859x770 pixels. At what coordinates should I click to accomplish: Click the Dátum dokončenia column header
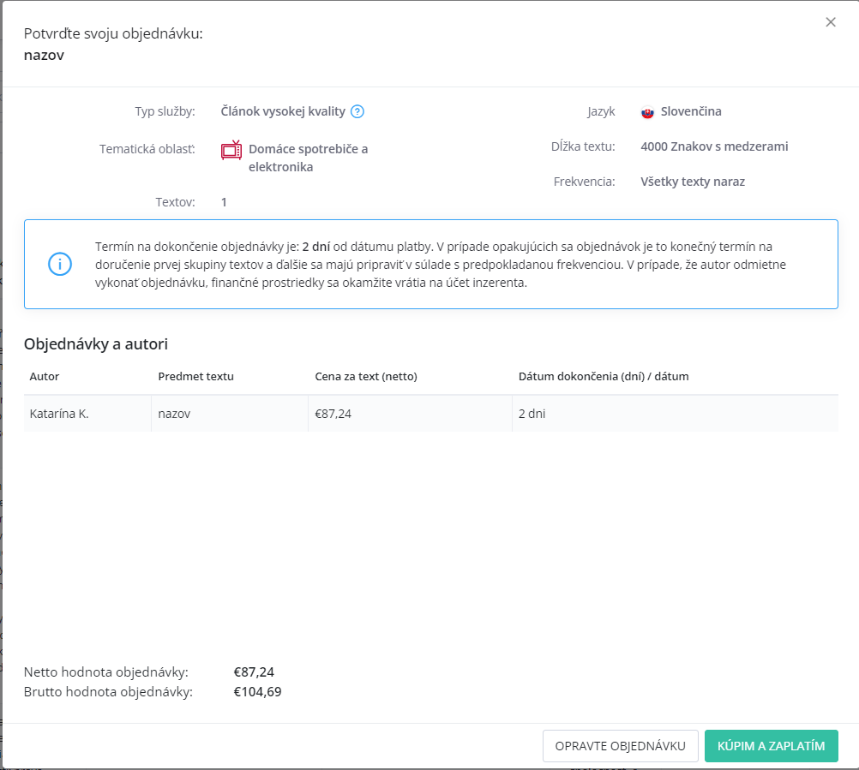click(x=604, y=376)
